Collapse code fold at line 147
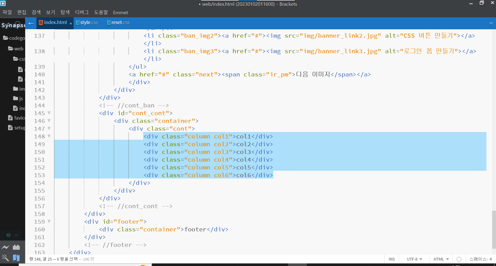496x266 pixels. 49,128
